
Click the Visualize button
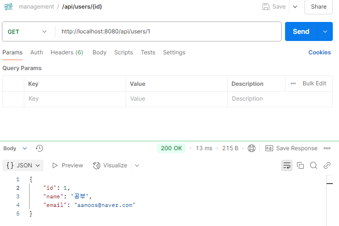(110, 165)
